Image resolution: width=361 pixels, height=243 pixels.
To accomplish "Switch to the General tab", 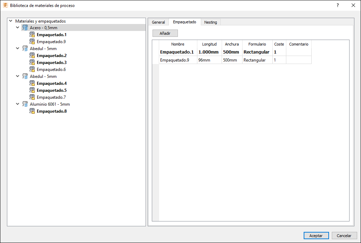I will (158, 22).
